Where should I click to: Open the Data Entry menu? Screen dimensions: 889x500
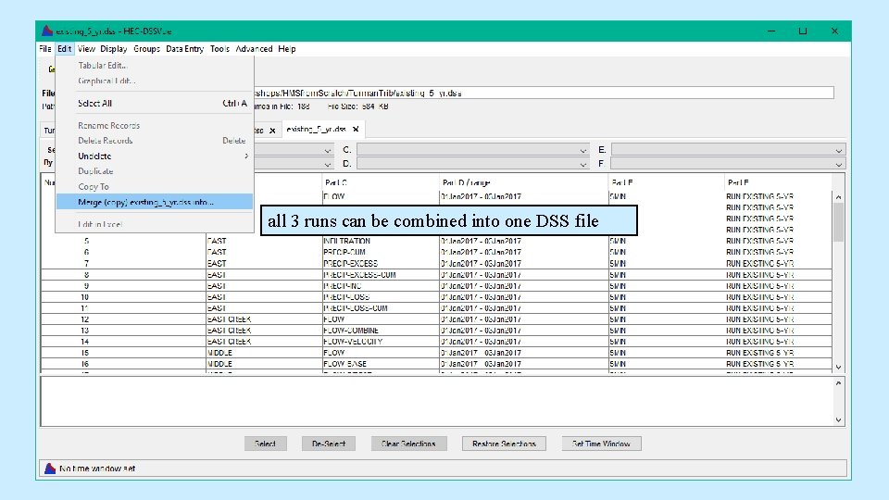point(185,49)
